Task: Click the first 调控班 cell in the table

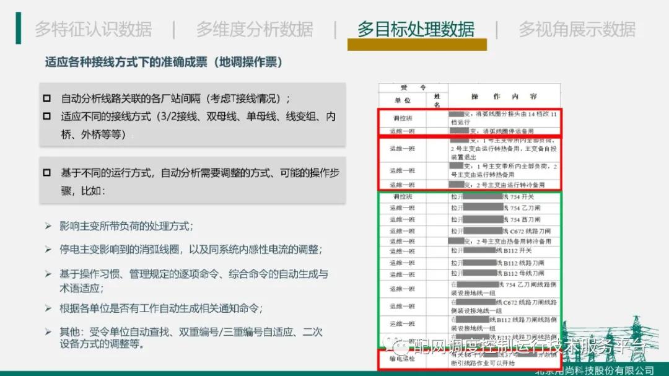Action: pos(403,118)
